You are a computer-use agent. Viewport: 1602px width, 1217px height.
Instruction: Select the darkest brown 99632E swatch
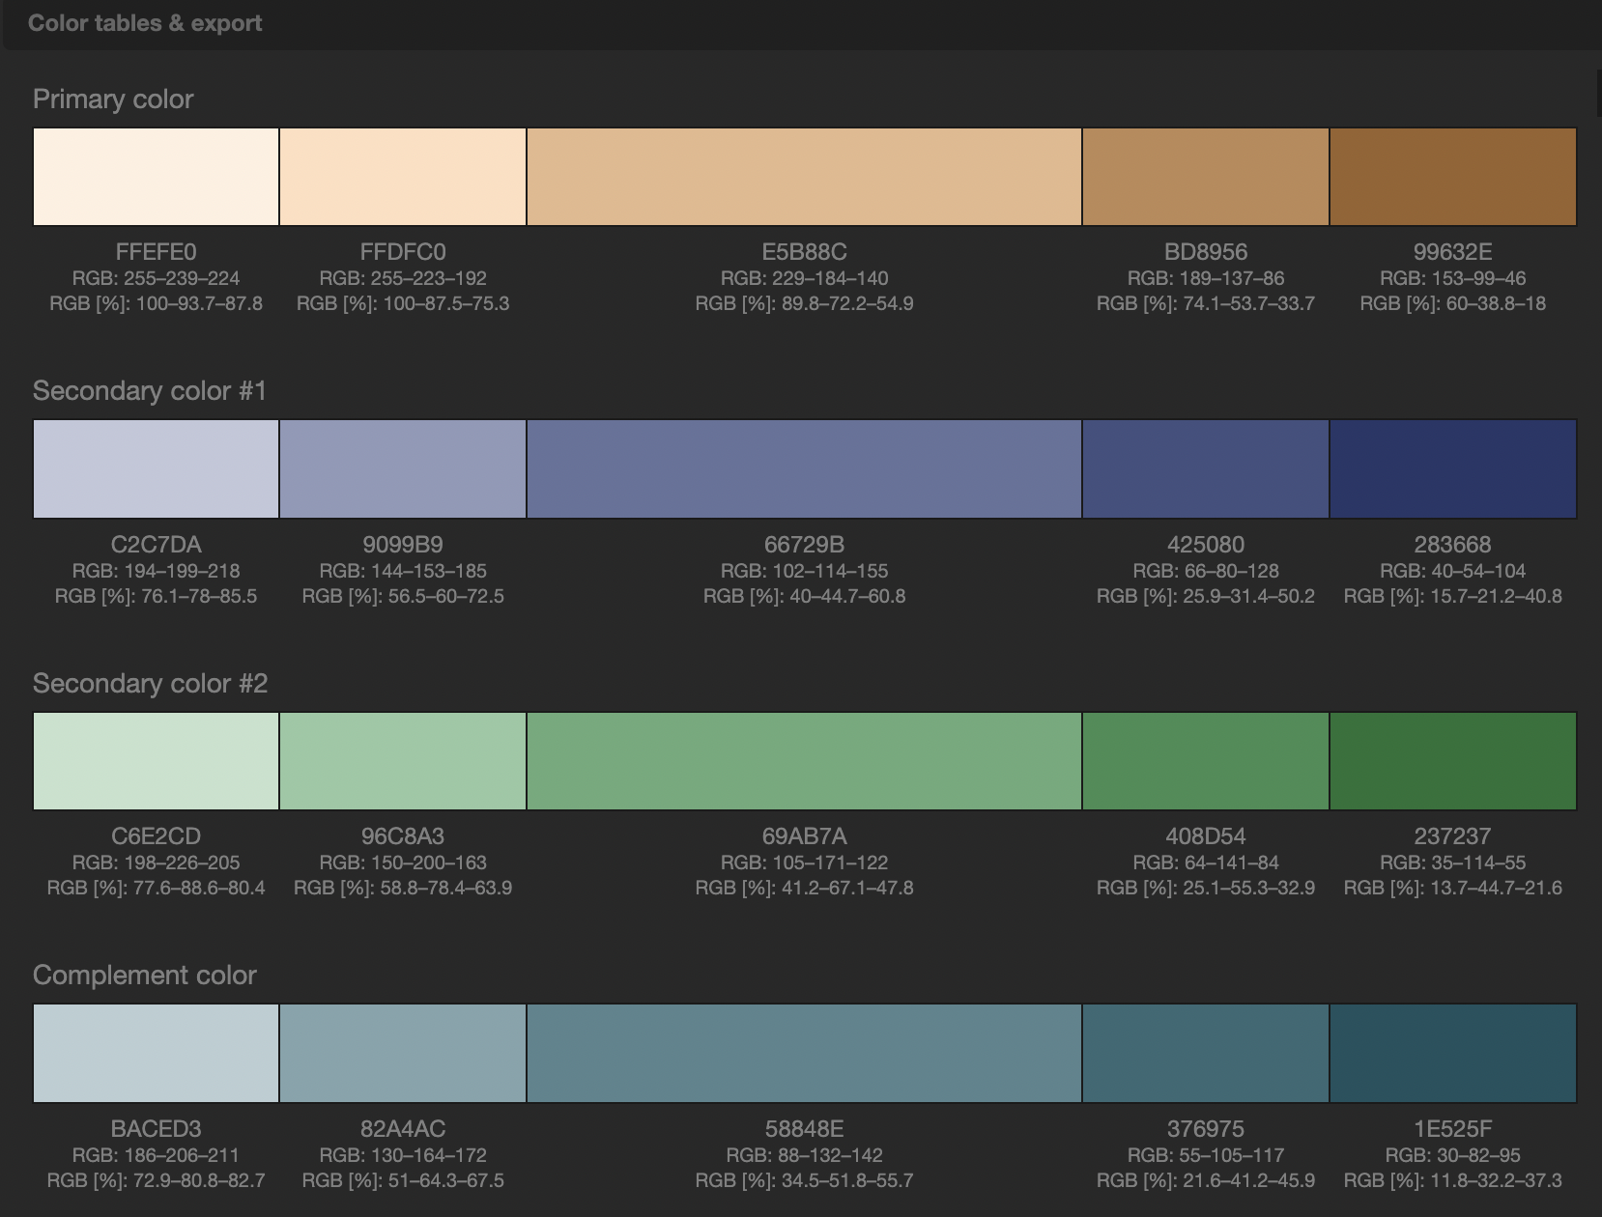pos(1452,177)
